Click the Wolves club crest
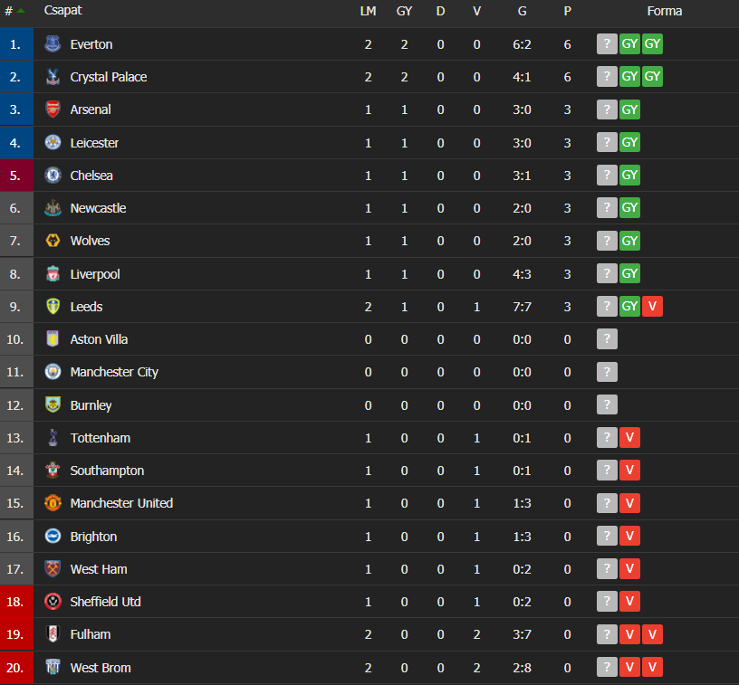 tap(53, 241)
